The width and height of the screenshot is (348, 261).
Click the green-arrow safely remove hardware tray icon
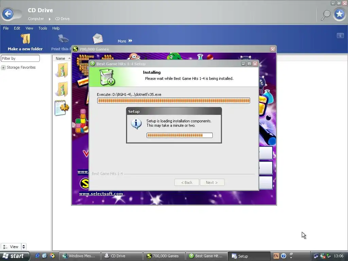(x=329, y=256)
